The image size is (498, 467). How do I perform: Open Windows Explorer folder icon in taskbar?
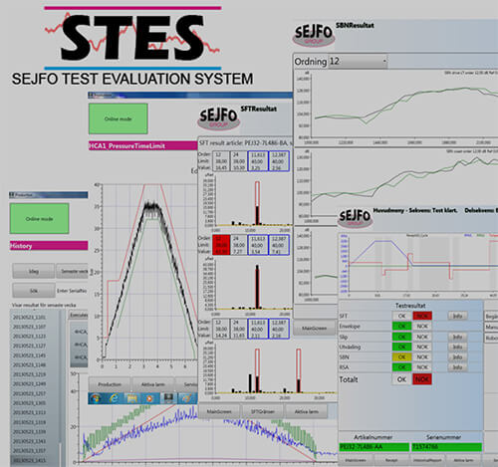(131, 398)
